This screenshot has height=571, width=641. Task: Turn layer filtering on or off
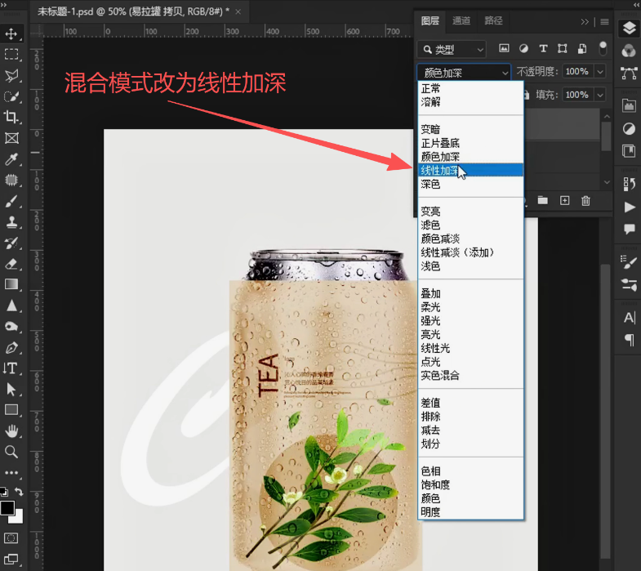click(603, 48)
